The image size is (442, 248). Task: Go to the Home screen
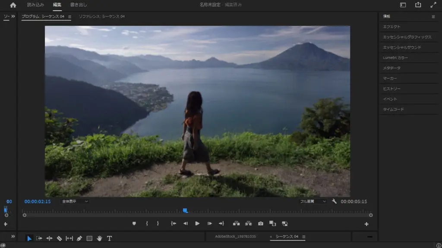13,5
